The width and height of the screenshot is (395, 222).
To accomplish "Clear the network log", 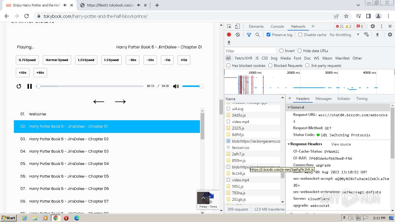I will (x=238, y=35).
